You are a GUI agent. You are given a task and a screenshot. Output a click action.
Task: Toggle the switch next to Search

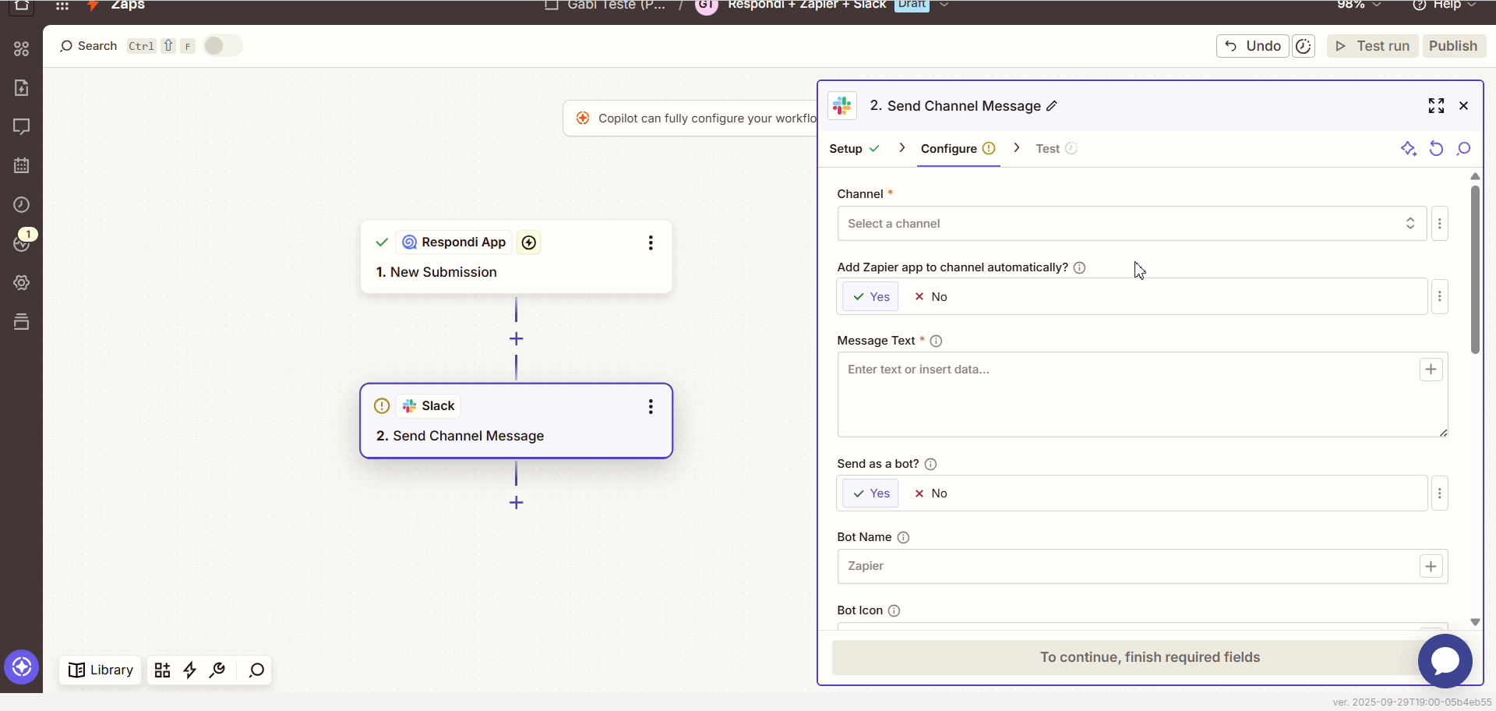pyautogui.click(x=223, y=46)
